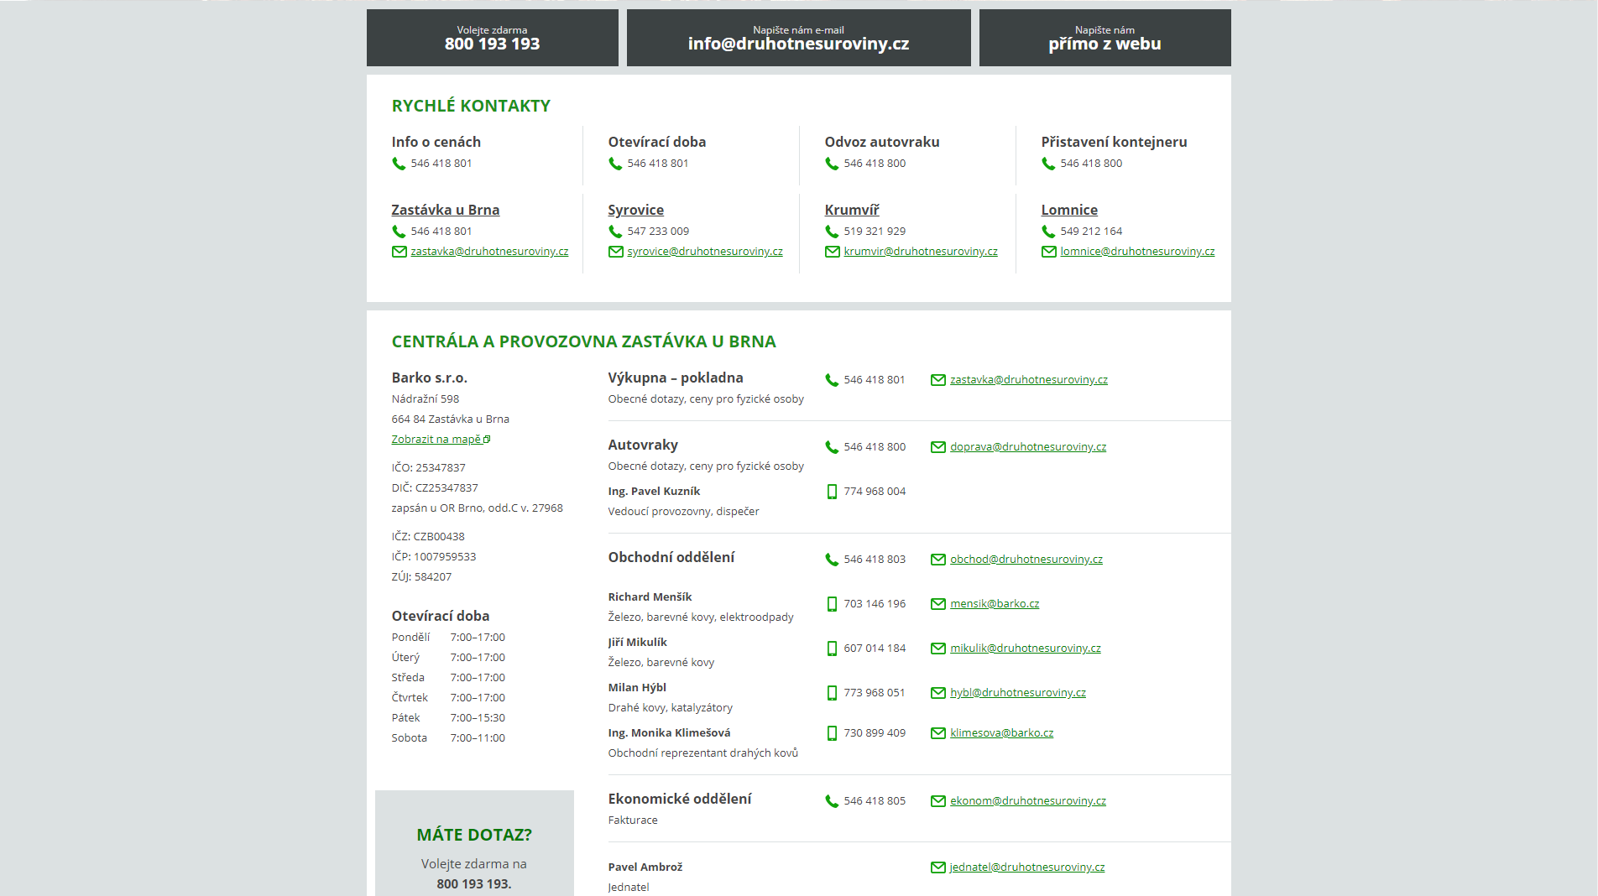1598x896 pixels.
Task: Email jednatel@druhotnesuroviny.cz
Action: (1027, 867)
